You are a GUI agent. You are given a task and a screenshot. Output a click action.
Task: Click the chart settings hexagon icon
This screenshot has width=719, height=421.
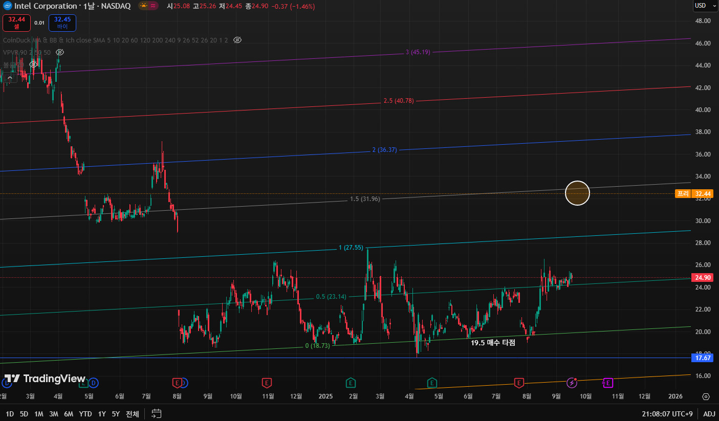pos(706,396)
